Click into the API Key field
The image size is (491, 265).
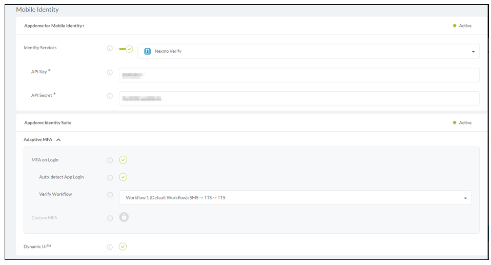point(299,75)
